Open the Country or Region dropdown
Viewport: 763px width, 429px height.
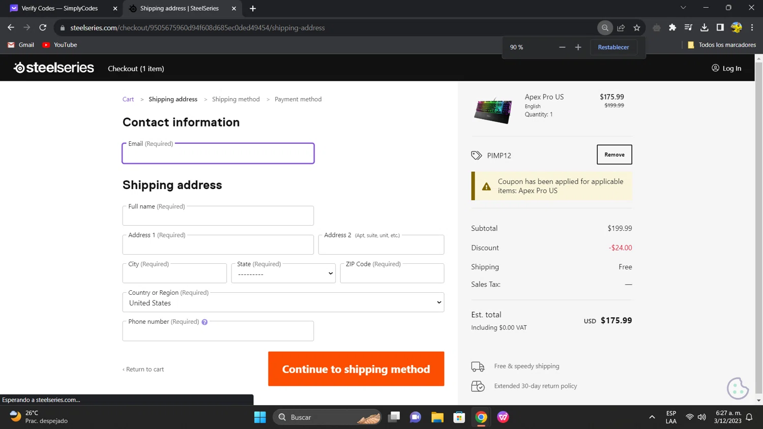[x=283, y=303]
